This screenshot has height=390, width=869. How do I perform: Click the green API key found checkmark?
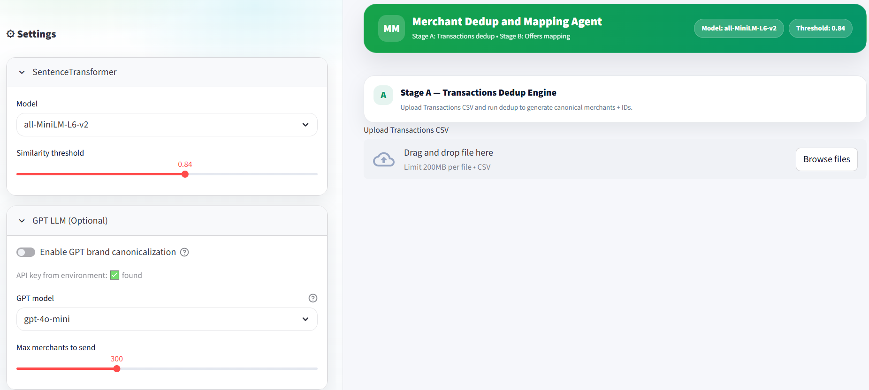pyautogui.click(x=114, y=275)
